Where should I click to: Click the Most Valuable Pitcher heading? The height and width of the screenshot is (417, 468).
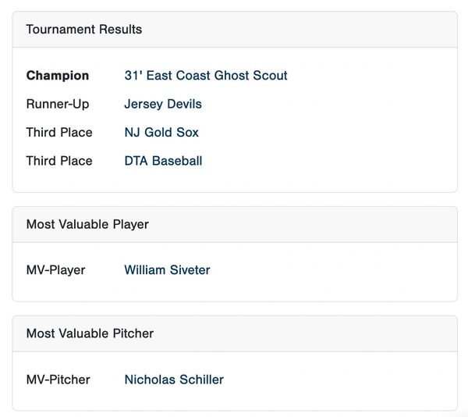pos(90,333)
